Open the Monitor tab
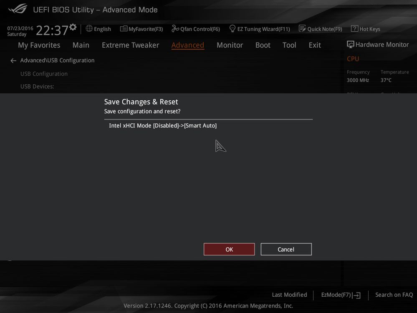Image resolution: width=417 pixels, height=313 pixels. coord(230,45)
